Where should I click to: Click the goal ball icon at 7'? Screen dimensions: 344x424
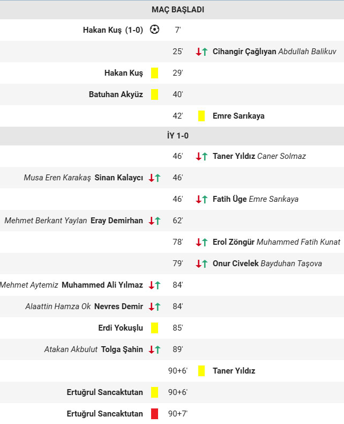(x=154, y=30)
